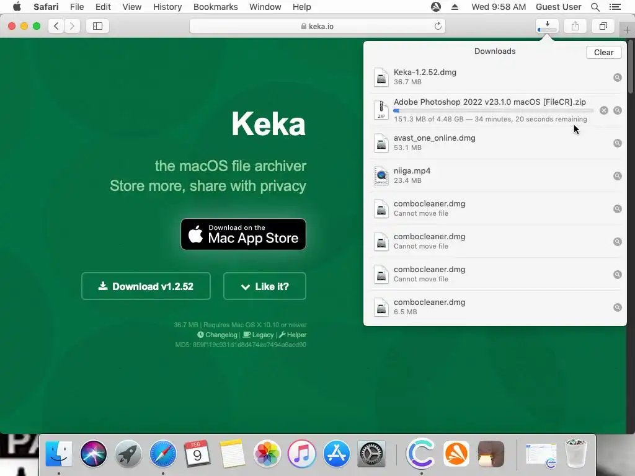Reveal avast_one_online.dmg in Finder magnifier icon
Viewport: 635px width, 476px height.
tap(617, 143)
